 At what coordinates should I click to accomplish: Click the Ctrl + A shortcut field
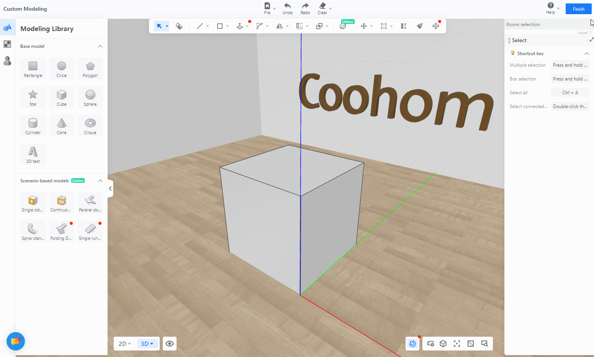(x=570, y=93)
